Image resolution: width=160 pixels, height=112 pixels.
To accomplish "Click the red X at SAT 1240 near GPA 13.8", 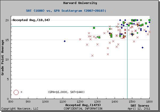I will click(x=87, y=45).
